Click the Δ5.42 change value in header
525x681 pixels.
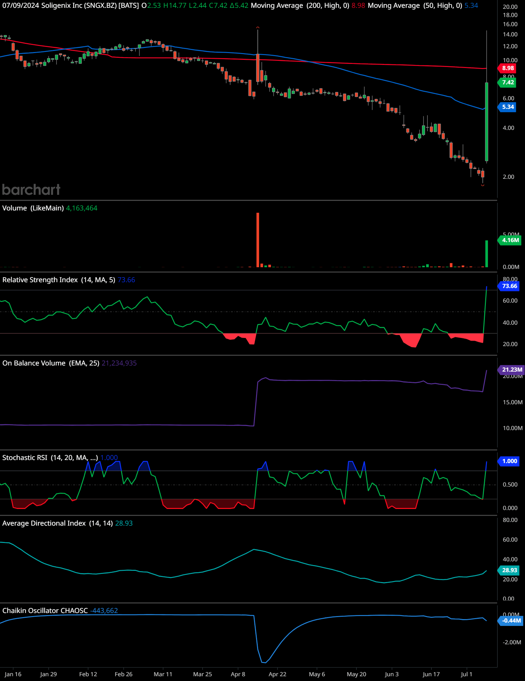point(239,6)
